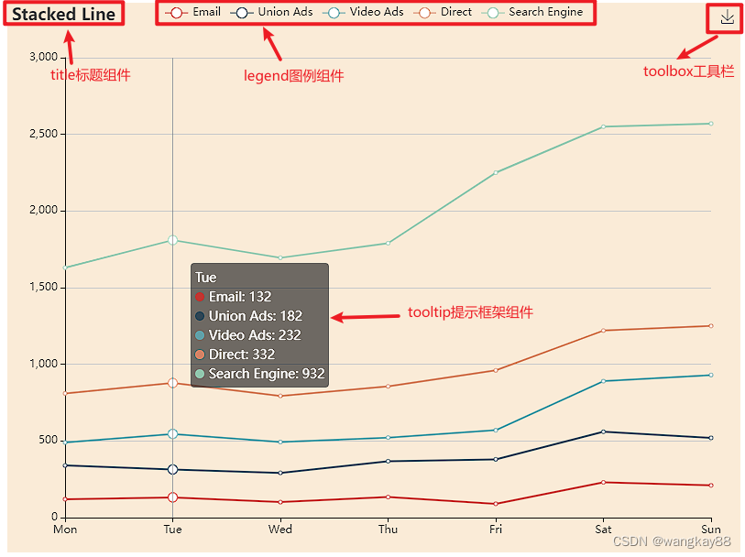745x557 pixels.
Task: Click Direct series point on Sun
Action: click(711, 326)
